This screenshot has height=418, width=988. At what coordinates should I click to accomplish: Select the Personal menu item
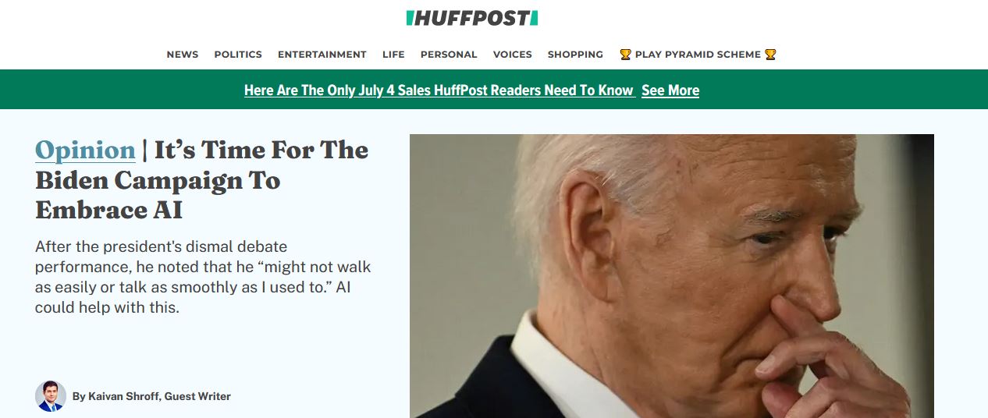pyautogui.click(x=449, y=55)
